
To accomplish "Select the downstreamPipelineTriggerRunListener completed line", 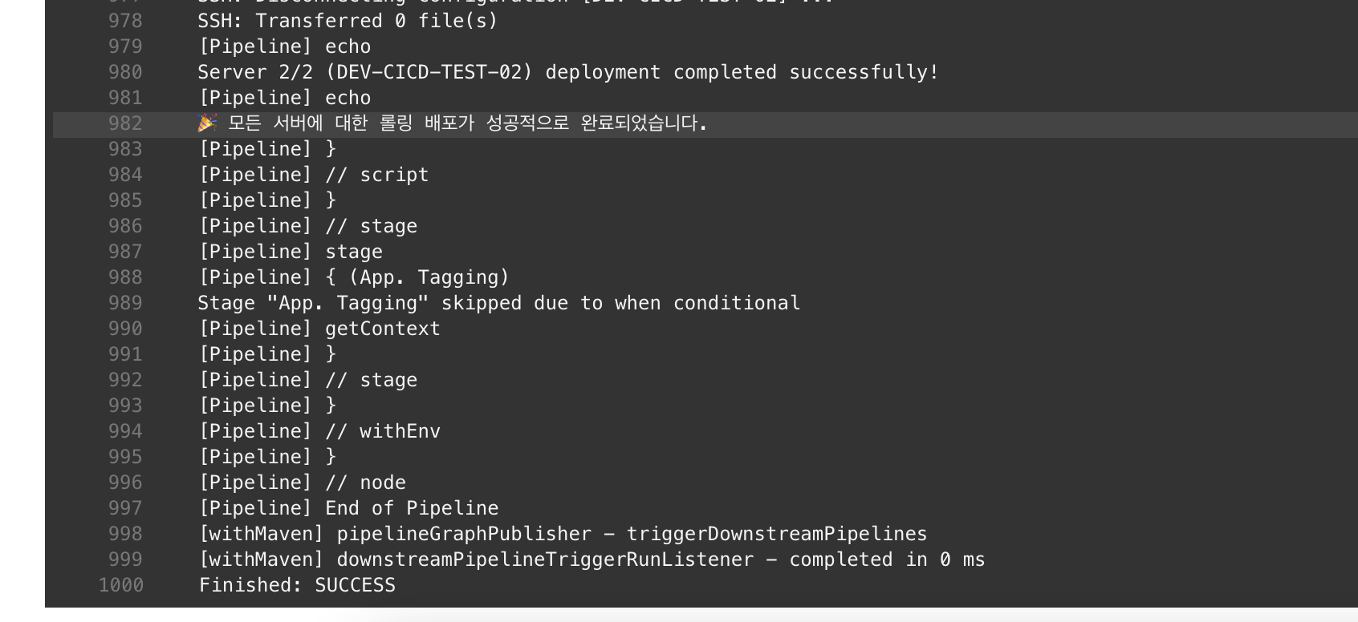I will 592,559.
